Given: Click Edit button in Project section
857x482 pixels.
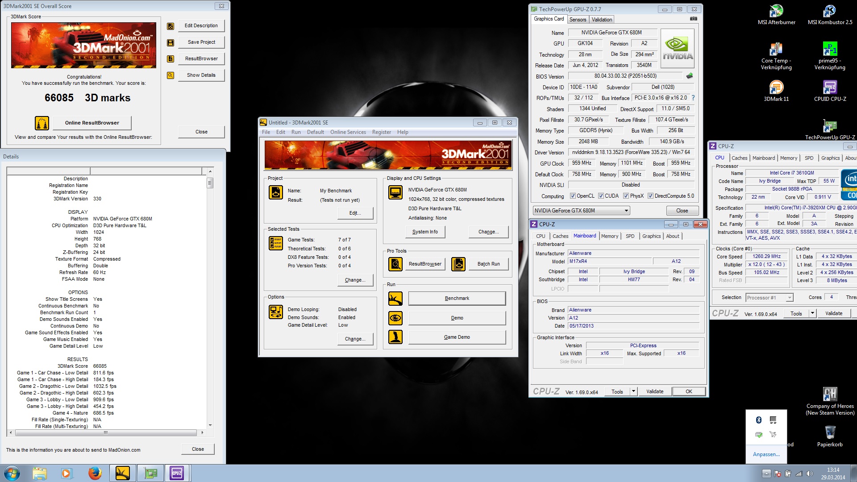Looking at the screenshot, I should [355, 213].
